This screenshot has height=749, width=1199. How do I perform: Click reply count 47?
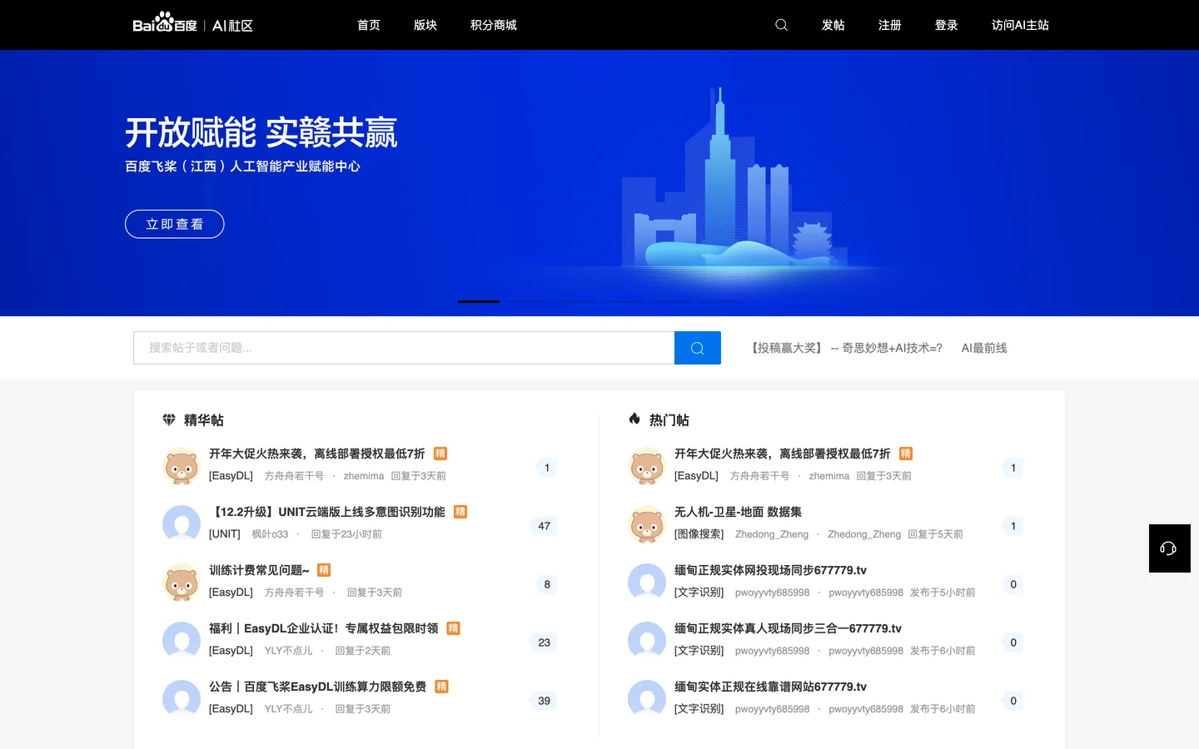(x=544, y=526)
